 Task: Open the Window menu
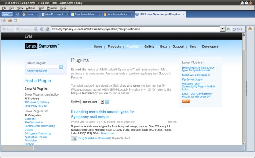tap(52, 8)
